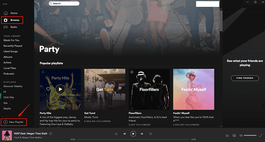Open Local Files
The image size is (265, 142).
9,68
